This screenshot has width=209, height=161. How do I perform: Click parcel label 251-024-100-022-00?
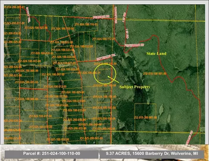[61, 42]
